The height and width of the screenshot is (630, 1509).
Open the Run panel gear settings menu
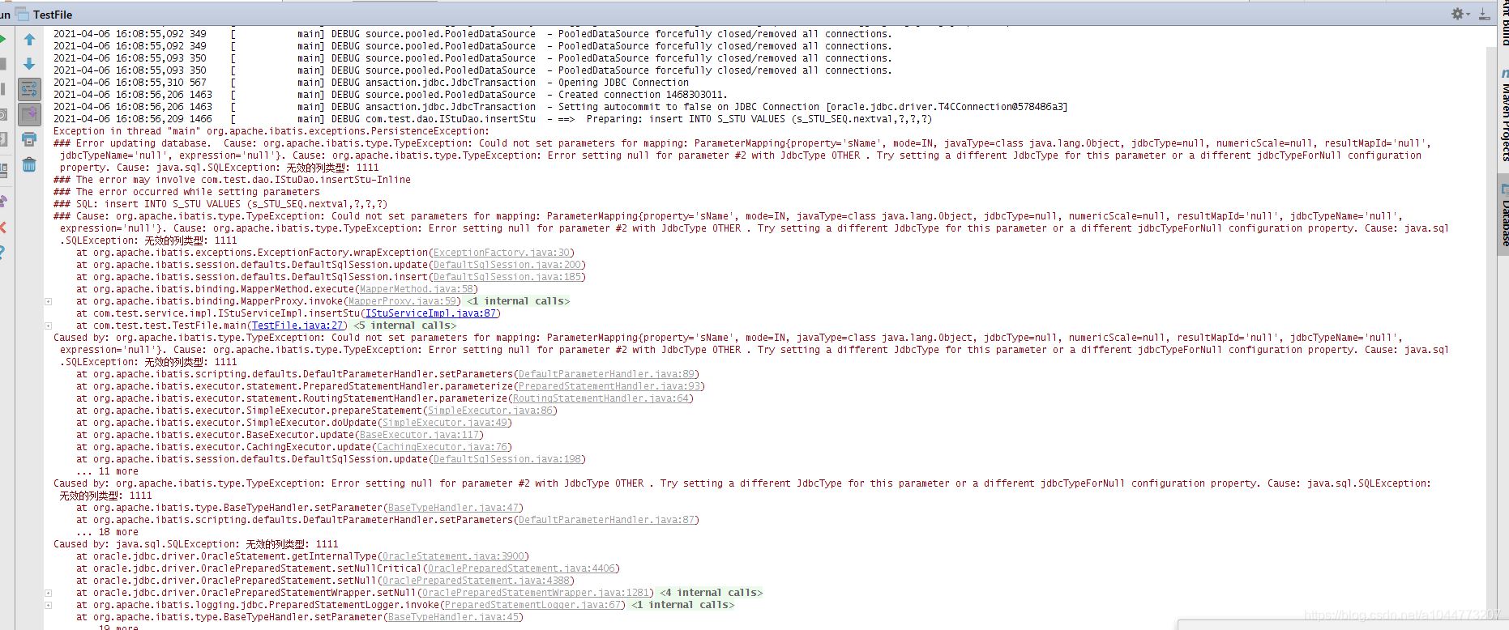click(1460, 14)
